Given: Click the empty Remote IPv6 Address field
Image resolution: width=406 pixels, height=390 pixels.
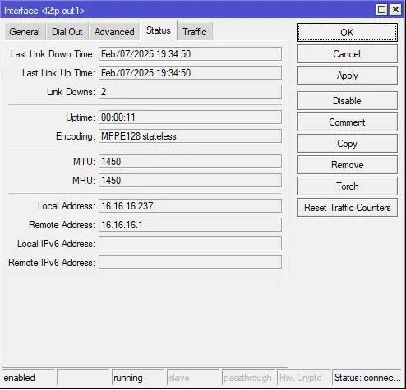Looking at the screenshot, I should click(190, 263).
